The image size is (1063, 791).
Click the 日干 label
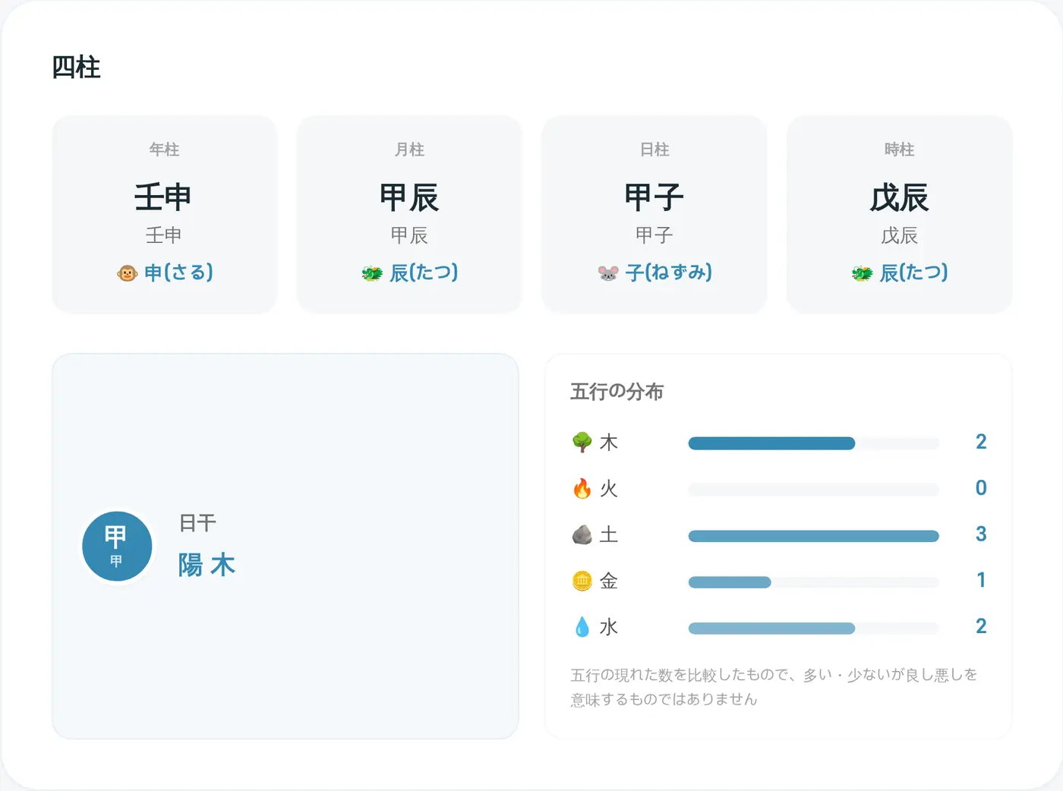[x=197, y=522]
